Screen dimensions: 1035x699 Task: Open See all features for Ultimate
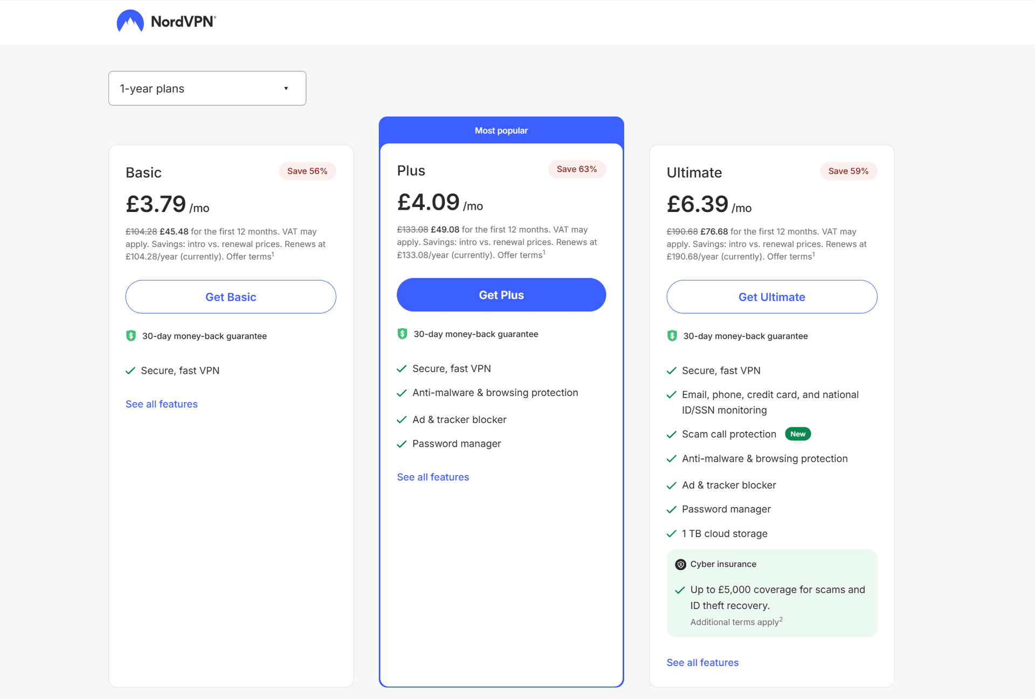702,662
